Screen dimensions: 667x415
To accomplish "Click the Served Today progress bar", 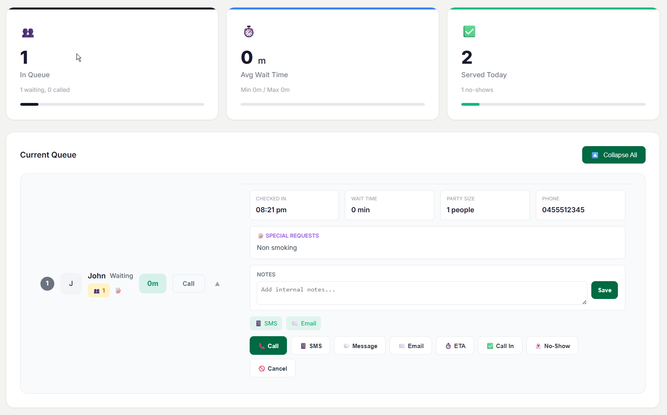I will click(x=553, y=105).
